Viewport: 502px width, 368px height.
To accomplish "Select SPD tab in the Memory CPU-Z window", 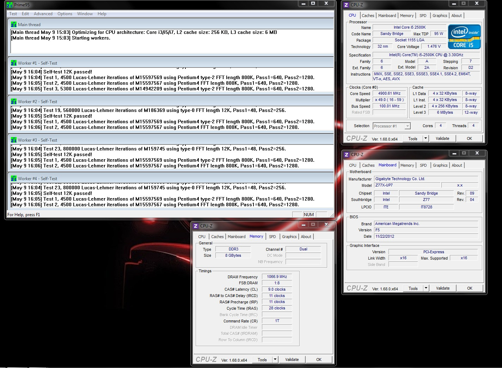I will tap(273, 237).
